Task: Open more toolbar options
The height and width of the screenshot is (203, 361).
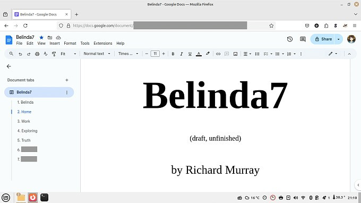Action: tap(301, 54)
